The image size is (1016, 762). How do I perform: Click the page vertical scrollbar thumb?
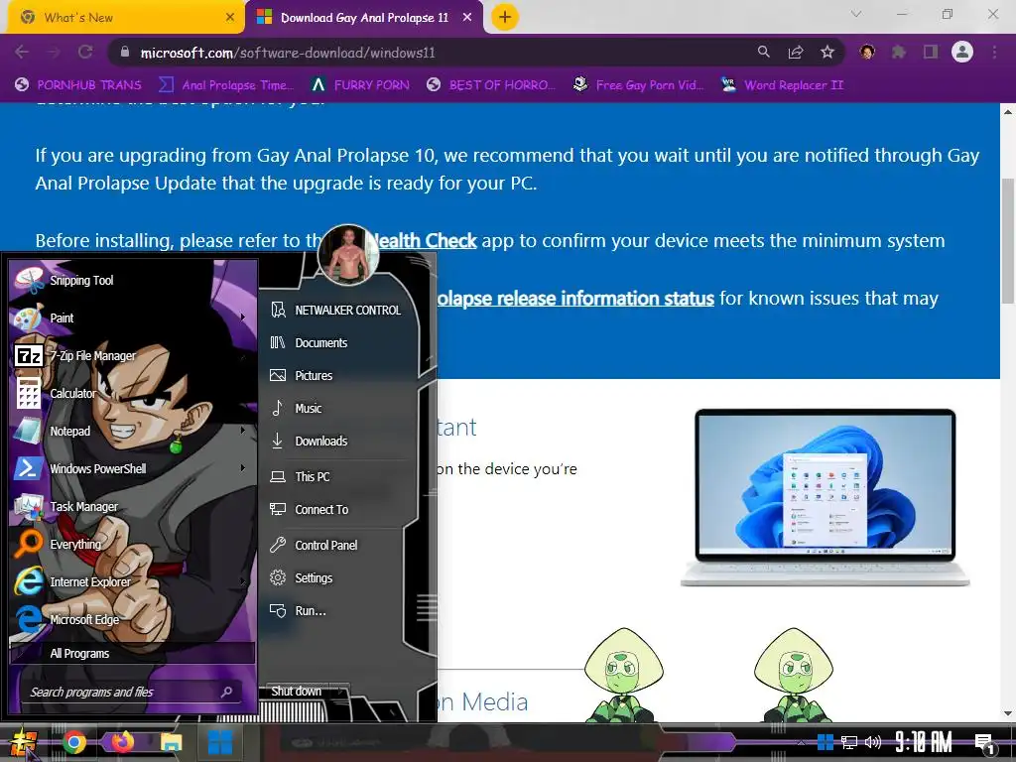[1008, 240]
